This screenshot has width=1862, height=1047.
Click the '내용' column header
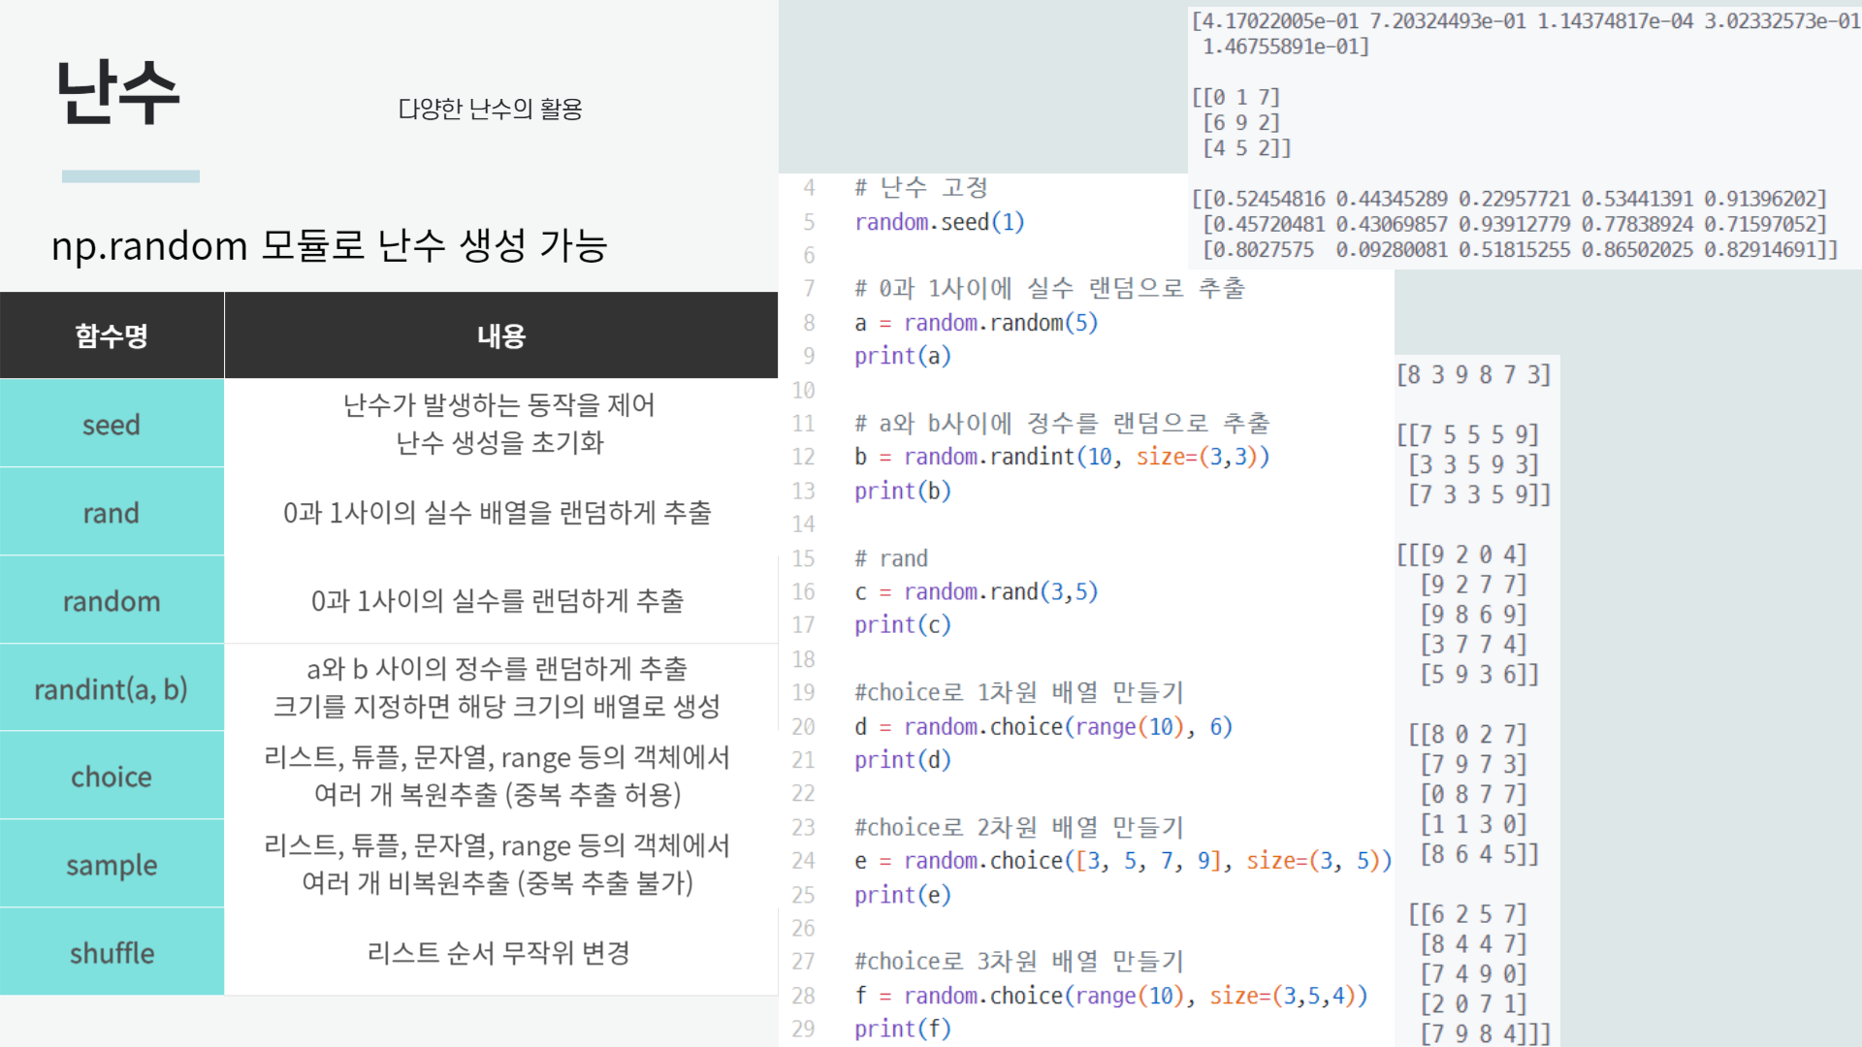(500, 335)
